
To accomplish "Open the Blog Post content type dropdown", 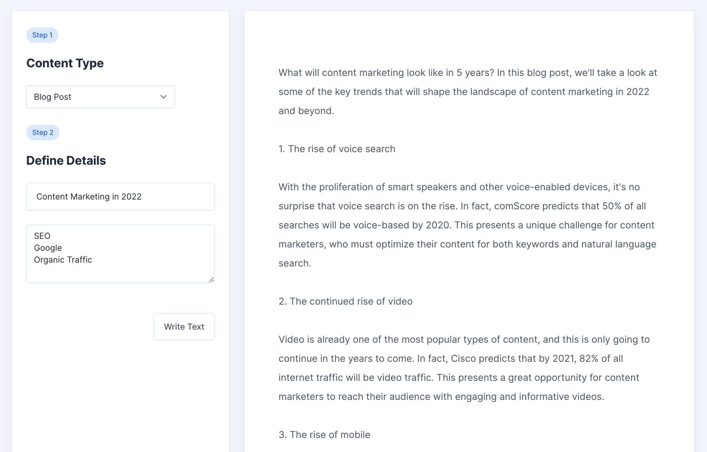I will [101, 97].
